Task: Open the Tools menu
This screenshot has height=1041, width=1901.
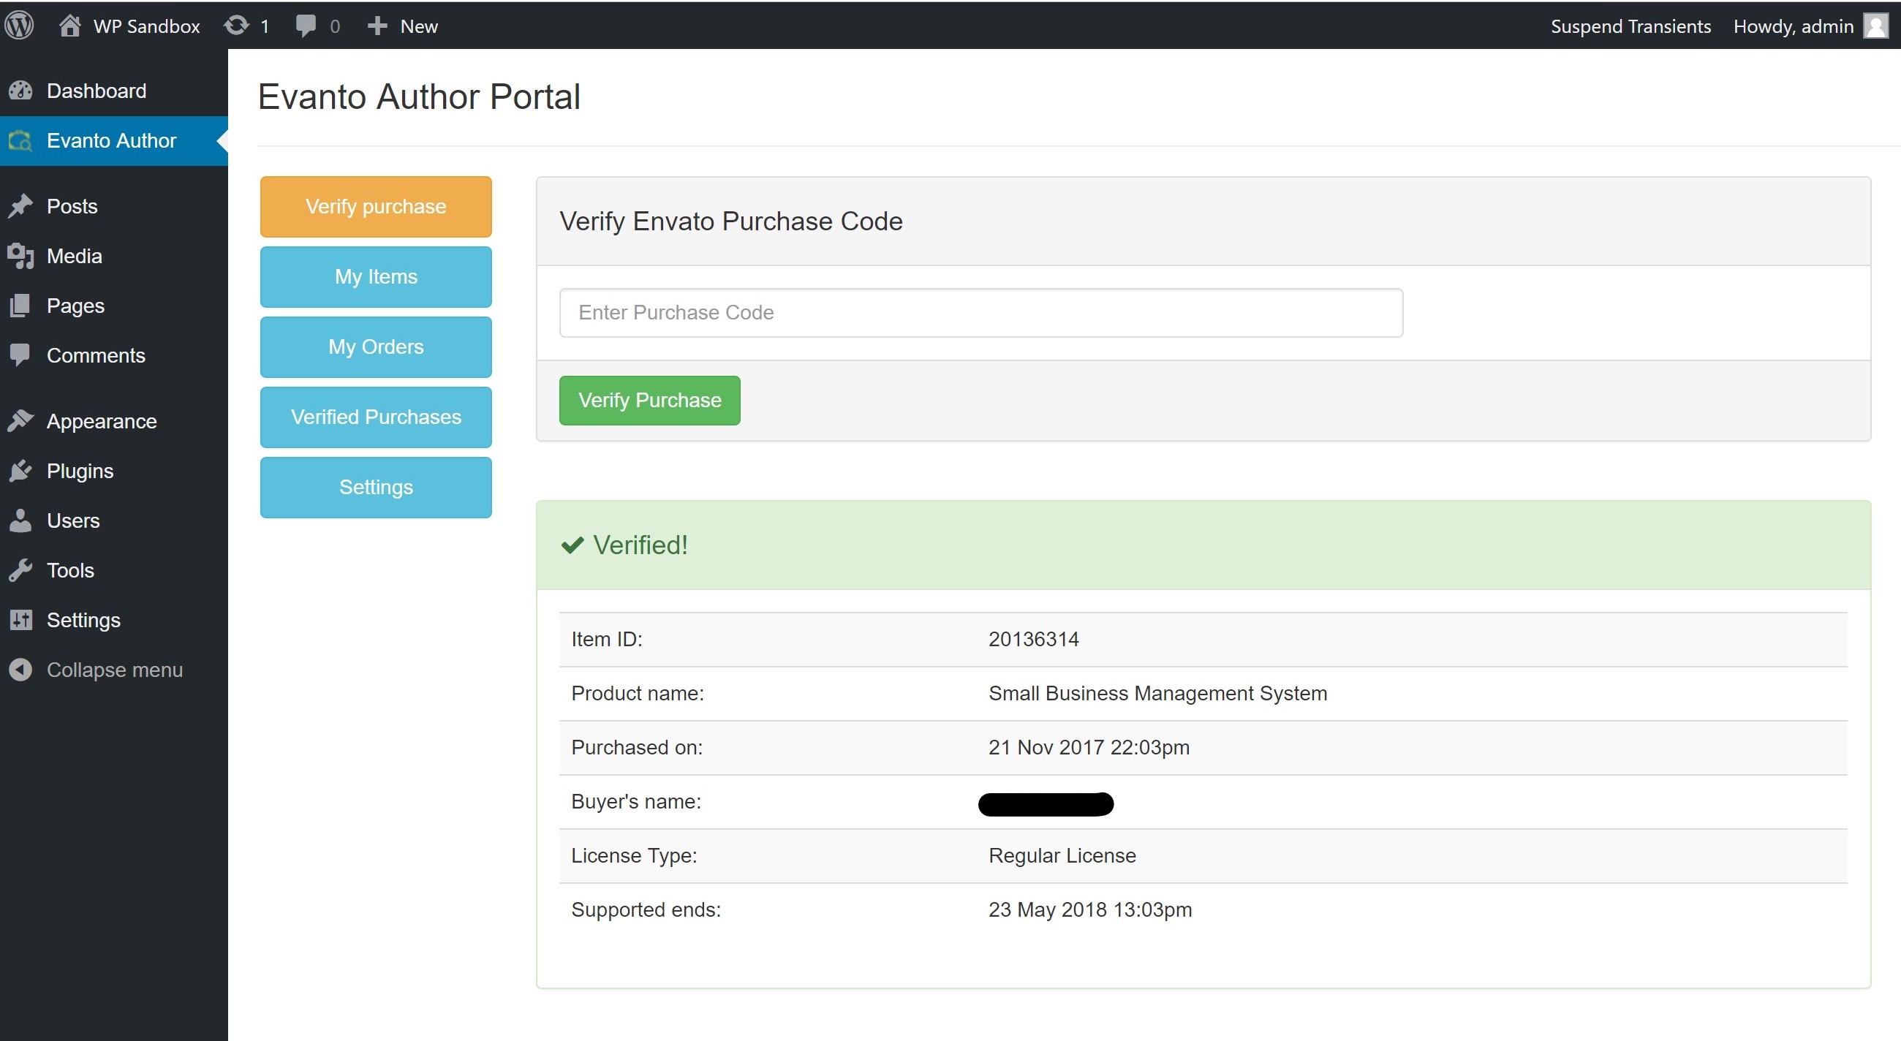Action: click(x=113, y=570)
